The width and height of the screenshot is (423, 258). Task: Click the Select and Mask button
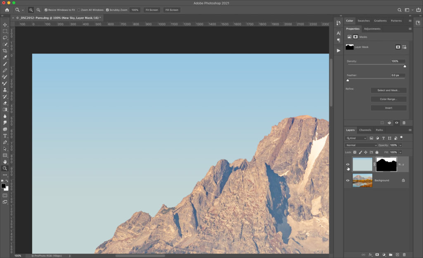tap(388, 90)
